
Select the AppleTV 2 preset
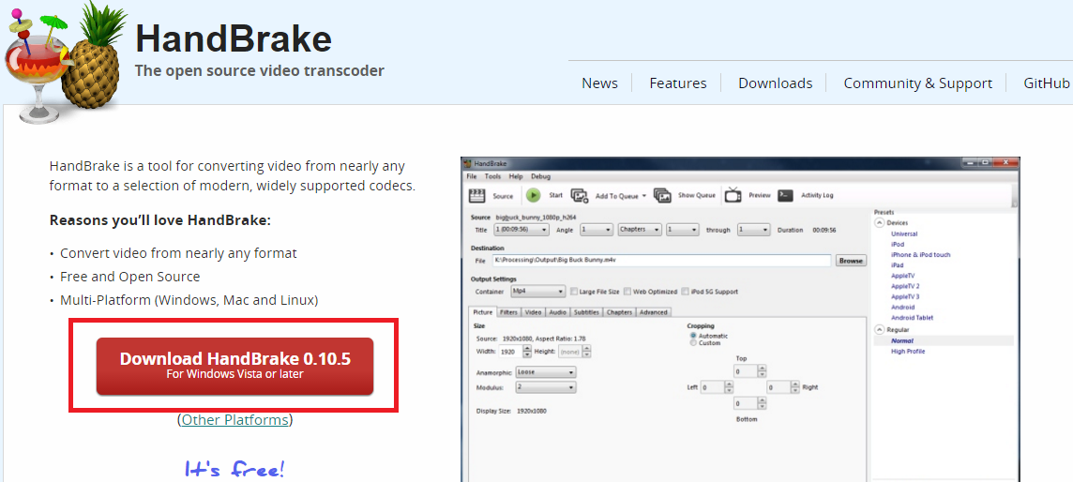(x=905, y=286)
